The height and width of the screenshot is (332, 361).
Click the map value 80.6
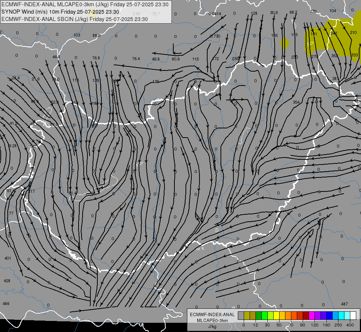pos(176,59)
